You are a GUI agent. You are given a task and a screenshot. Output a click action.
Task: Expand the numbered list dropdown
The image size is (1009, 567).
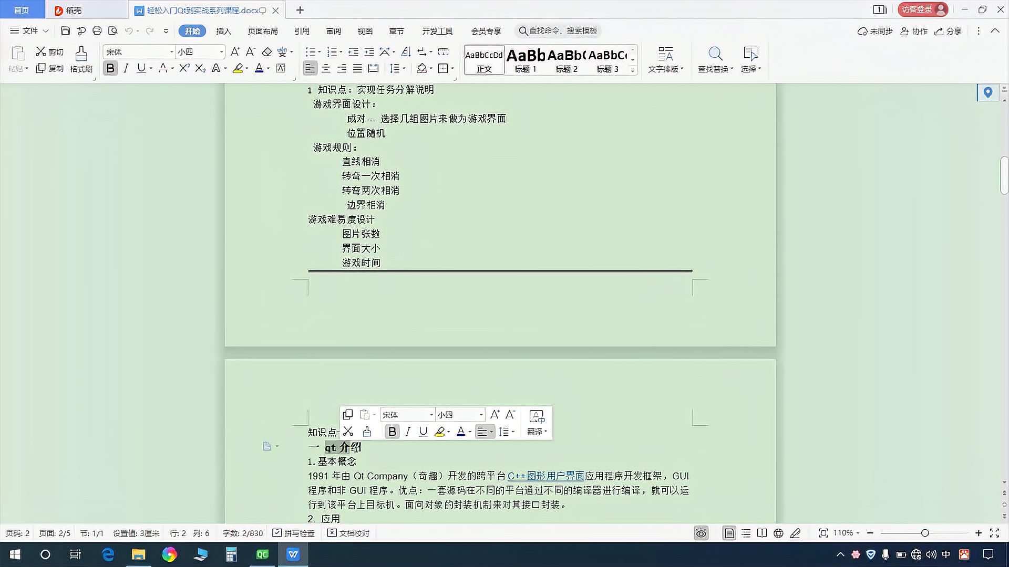pos(341,51)
